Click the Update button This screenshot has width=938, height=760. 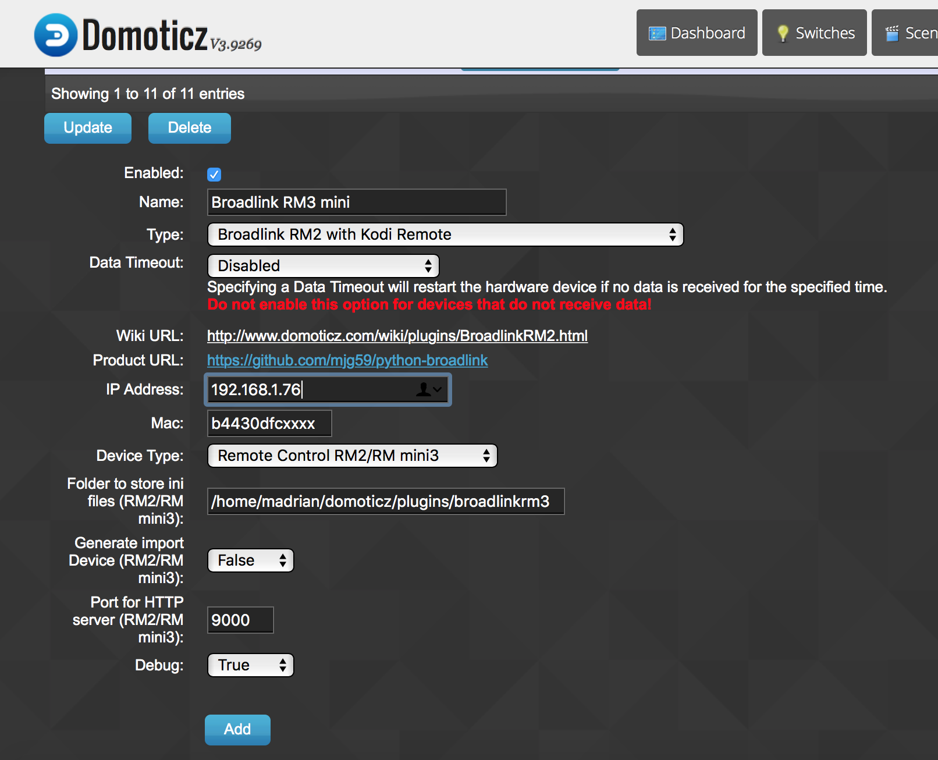pyautogui.click(x=88, y=128)
